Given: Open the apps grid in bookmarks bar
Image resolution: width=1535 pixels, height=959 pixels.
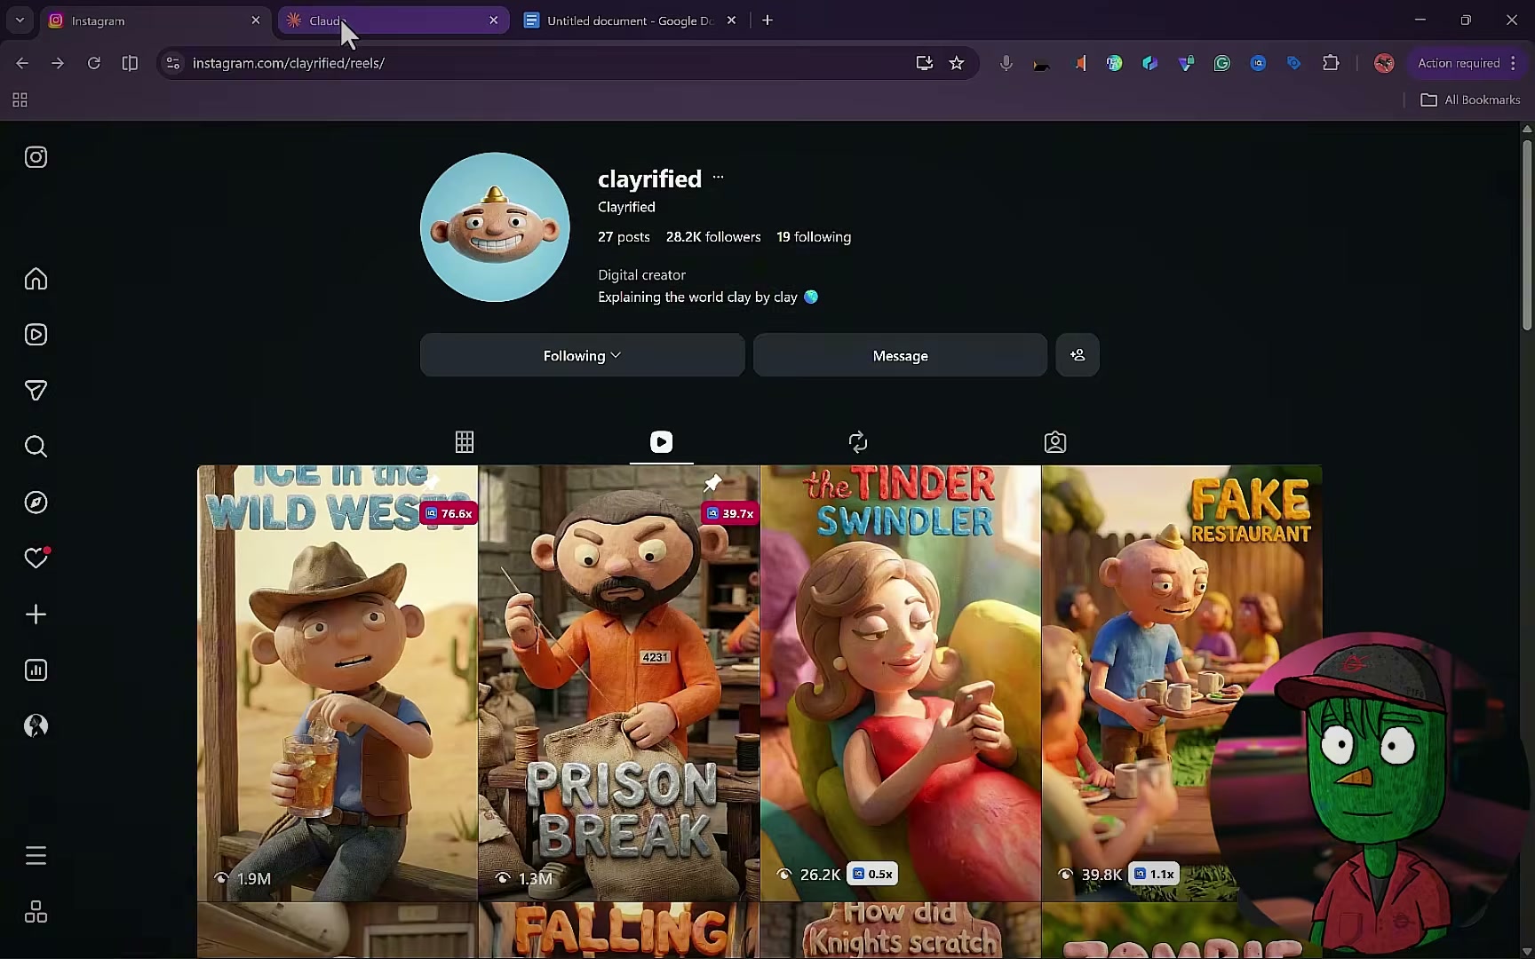Looking at the screenshot, I should [x=20, y=99].
